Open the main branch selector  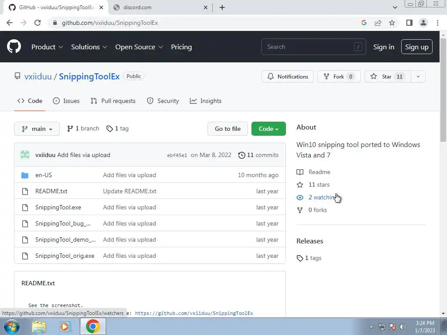pyautogui.click(x=37, y=129)
